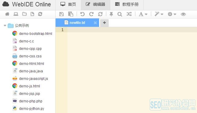Viewport: 197px width, 113px height.
Task: Open demo-jsp.jsp file
Action: point(26,94)
